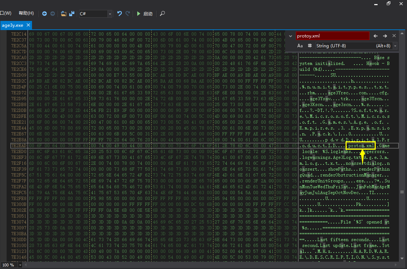
Task: Click the Navigate Forward arrow icon
Action: [53, 14]
